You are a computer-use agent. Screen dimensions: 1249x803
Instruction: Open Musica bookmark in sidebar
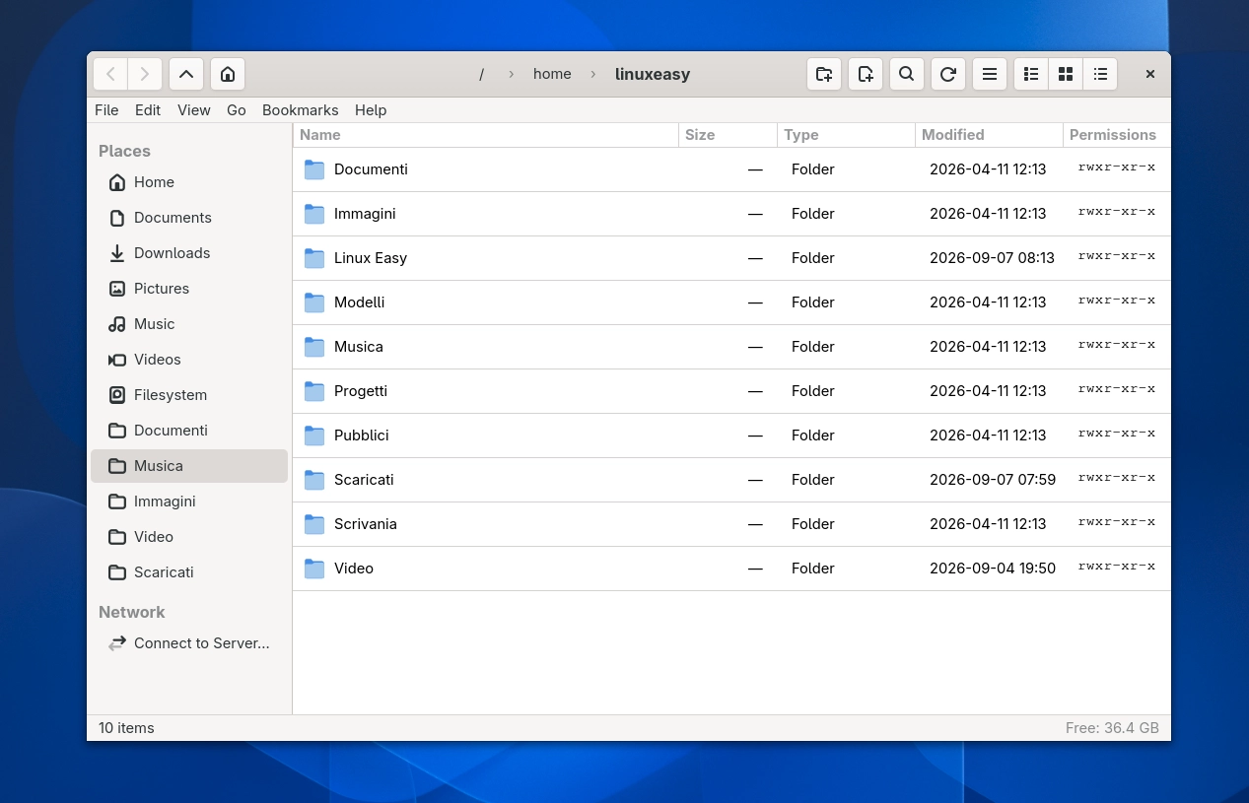[189, 466]
